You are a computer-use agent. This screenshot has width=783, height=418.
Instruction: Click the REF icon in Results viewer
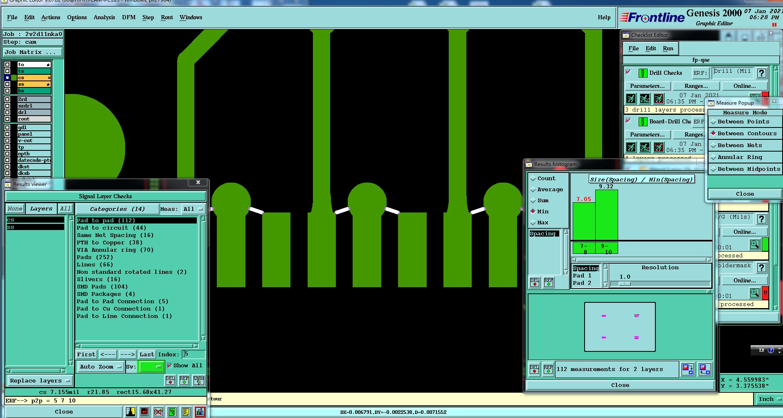tap(184, 380)
